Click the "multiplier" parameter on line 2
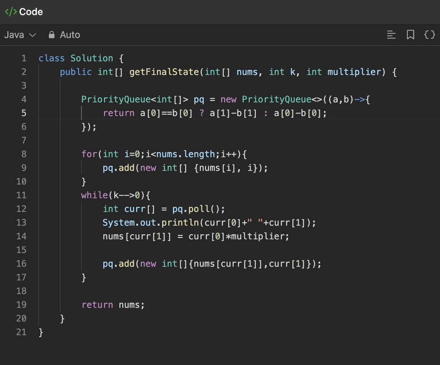440x365 pixels. [x=354, y=72]
